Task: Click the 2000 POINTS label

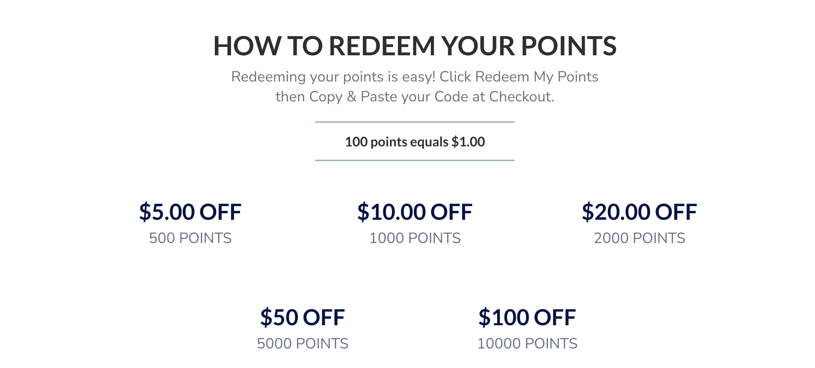Action: pos(639,238)
